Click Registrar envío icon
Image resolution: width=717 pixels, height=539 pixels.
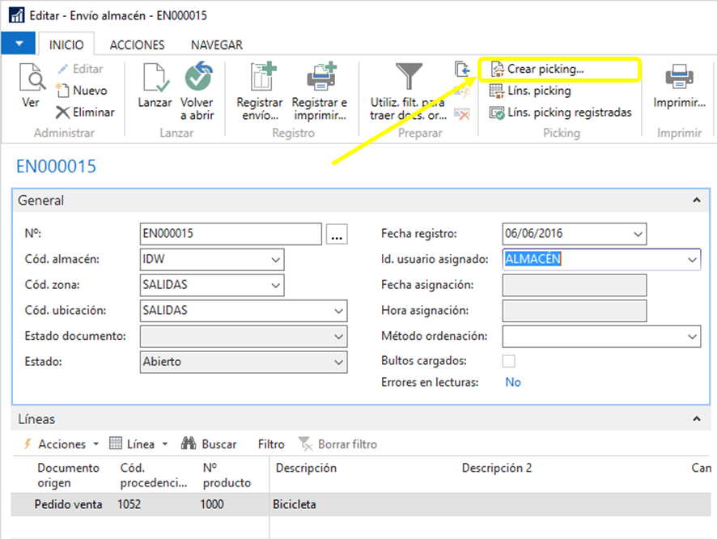262,76
